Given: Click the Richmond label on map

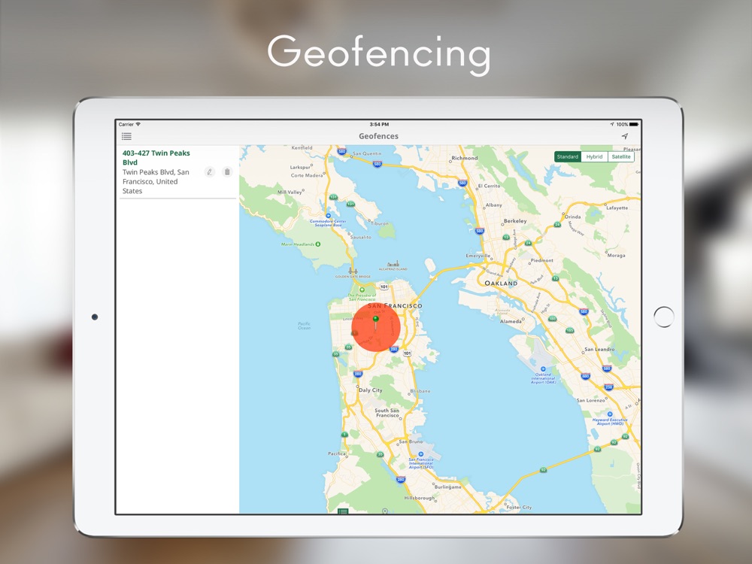Looking at the screenshot, I should pos(464,158).
